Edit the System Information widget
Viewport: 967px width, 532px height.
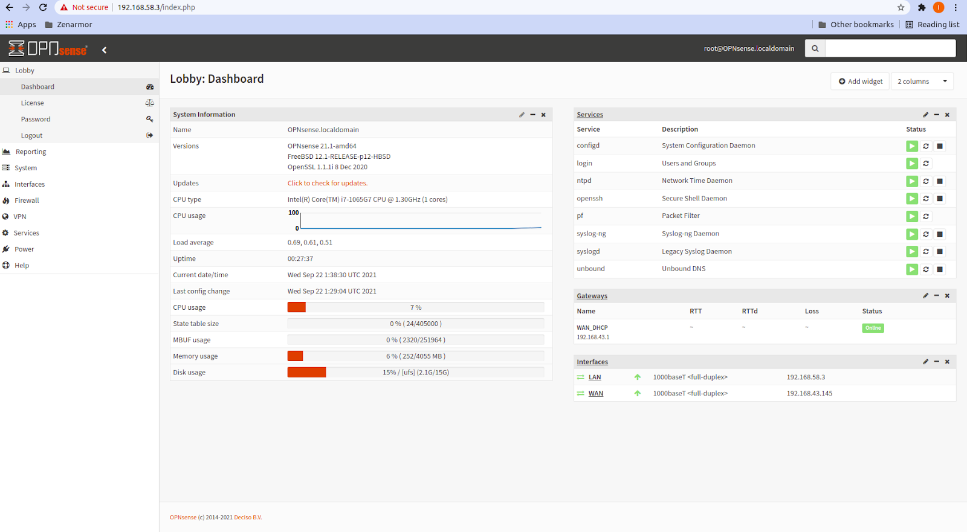pos(522,115)
